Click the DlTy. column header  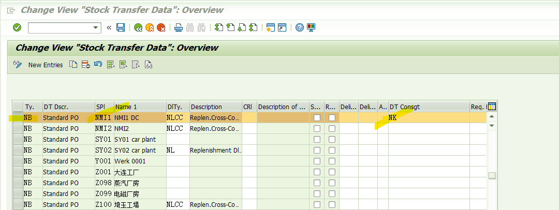point(178,107)
